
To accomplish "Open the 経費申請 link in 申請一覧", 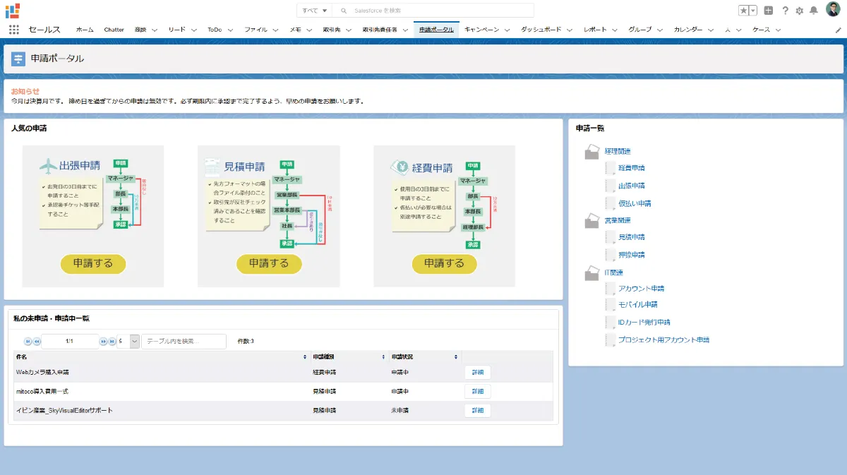I will (x=632, y=169).
